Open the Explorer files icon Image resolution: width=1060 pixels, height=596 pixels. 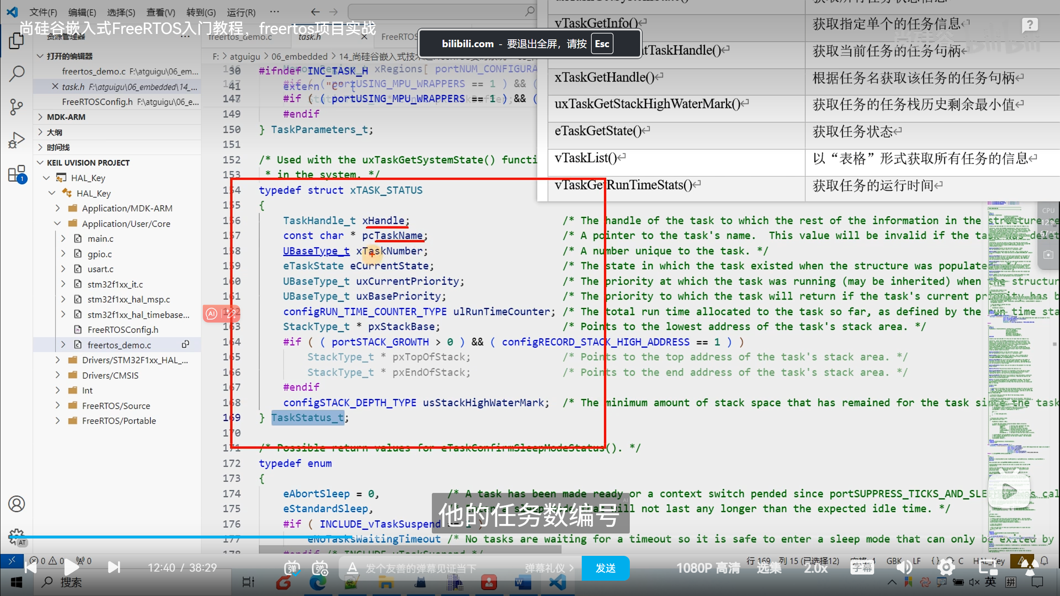pos(17,41)
